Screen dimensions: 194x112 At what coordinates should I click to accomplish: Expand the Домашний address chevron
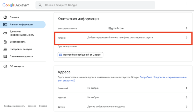[186, 88]
